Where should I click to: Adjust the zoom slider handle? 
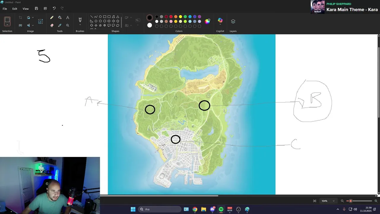[351, 201]
